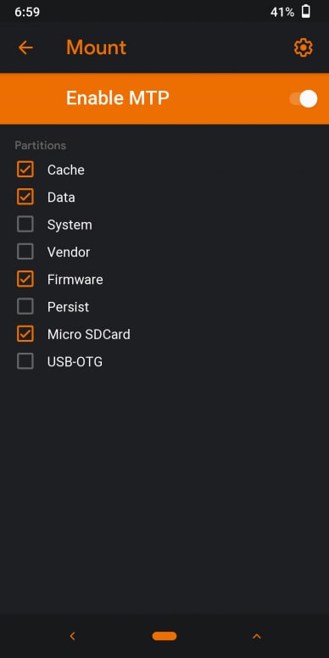
Task: Tap the Mount page title
Action: tap(96, 47)
